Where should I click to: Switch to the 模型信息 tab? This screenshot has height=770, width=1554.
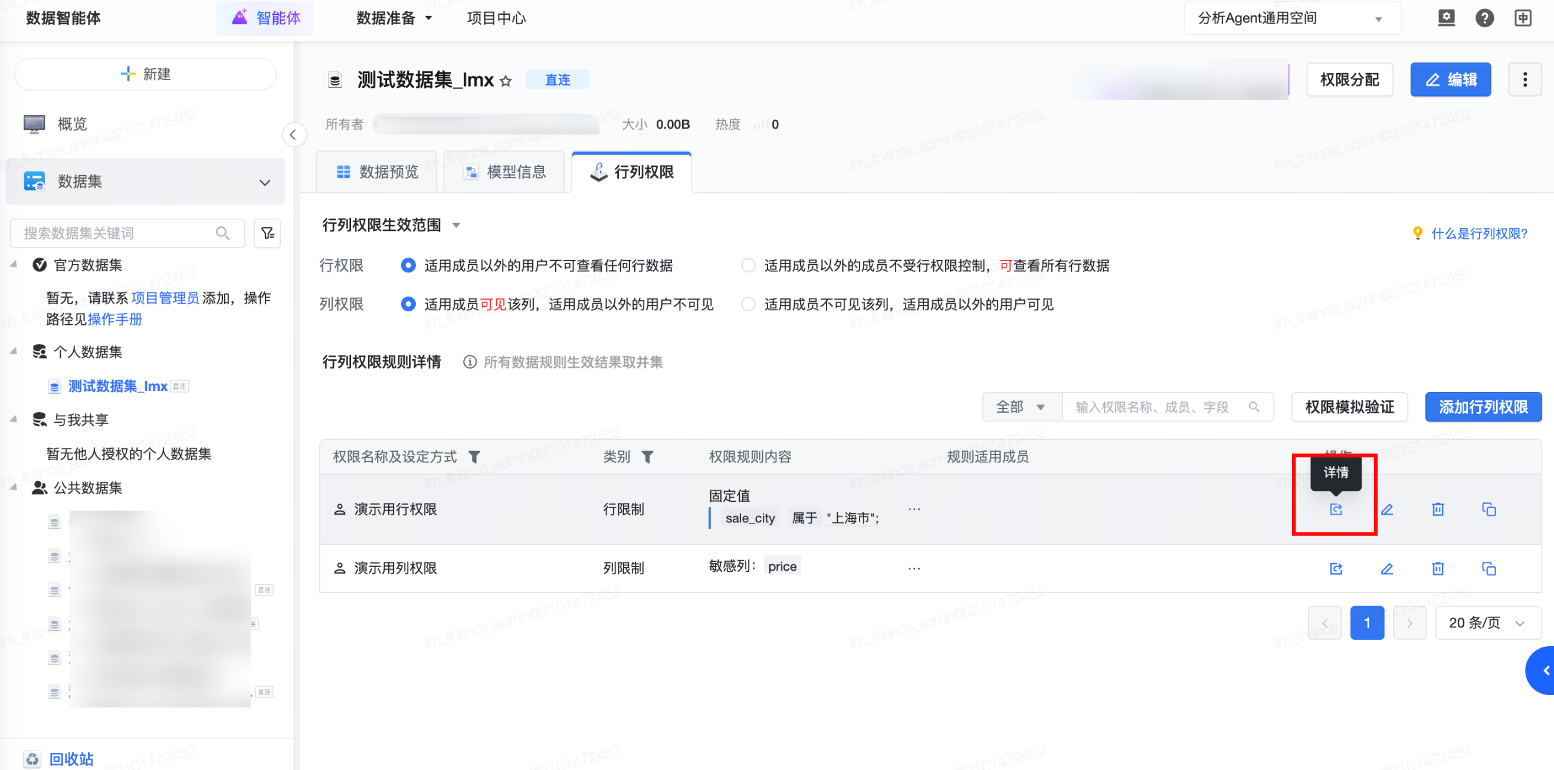[505, 172]
